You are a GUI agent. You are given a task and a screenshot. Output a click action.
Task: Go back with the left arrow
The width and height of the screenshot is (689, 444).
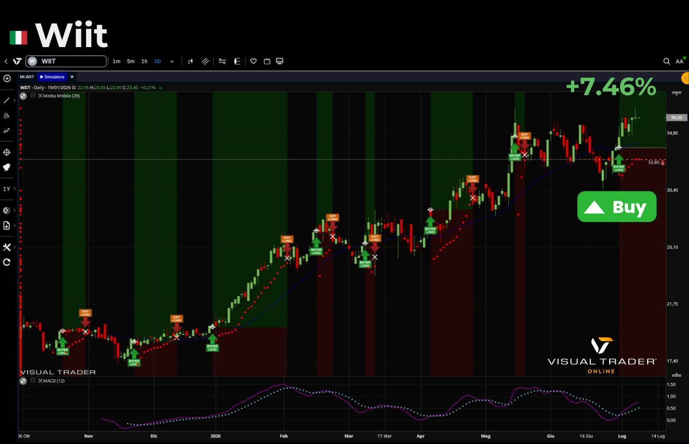pyautogui.click(x=5, y=61)
